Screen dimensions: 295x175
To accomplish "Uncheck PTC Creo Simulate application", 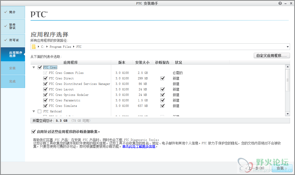I will (x=45, y=106).
